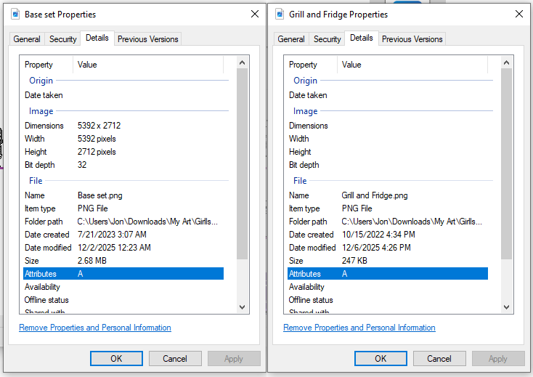Viewport: 533px width, 377px height.
Task: Open Security tab in Grill and Fridge Properties
Action: click(x=327, y=39)
